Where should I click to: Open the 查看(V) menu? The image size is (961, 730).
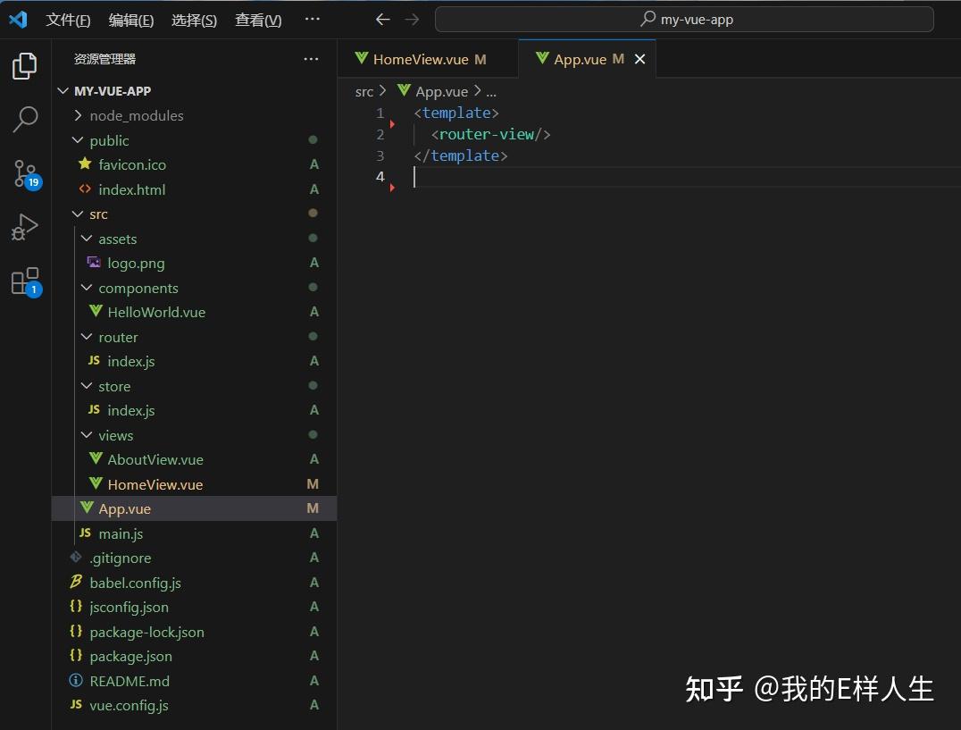(x=258, y=20)
